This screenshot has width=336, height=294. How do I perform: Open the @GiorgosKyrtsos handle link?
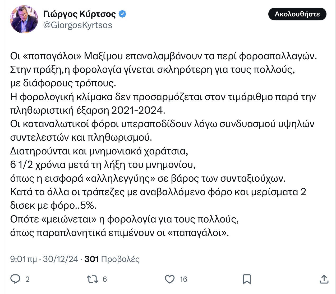point(77,25)
